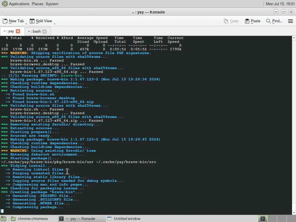Click the terminal icon in bottom panel tray
This screenshot has width=296, height=222.
[262, 219]
